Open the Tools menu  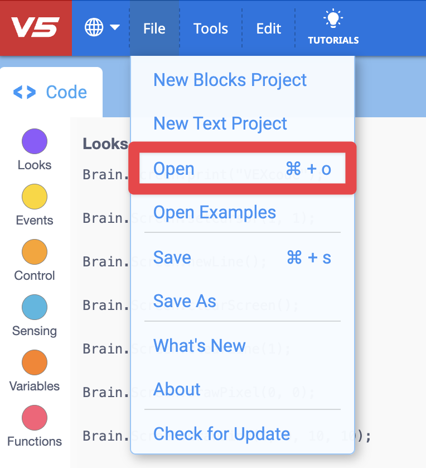point(211,28)
